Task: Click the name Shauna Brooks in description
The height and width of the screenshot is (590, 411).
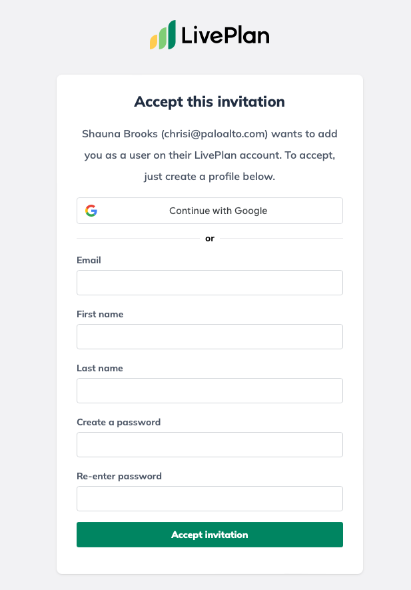Action: coord(121,133)
